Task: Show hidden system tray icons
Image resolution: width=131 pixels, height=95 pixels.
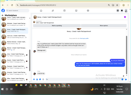Action: (101, 89)
